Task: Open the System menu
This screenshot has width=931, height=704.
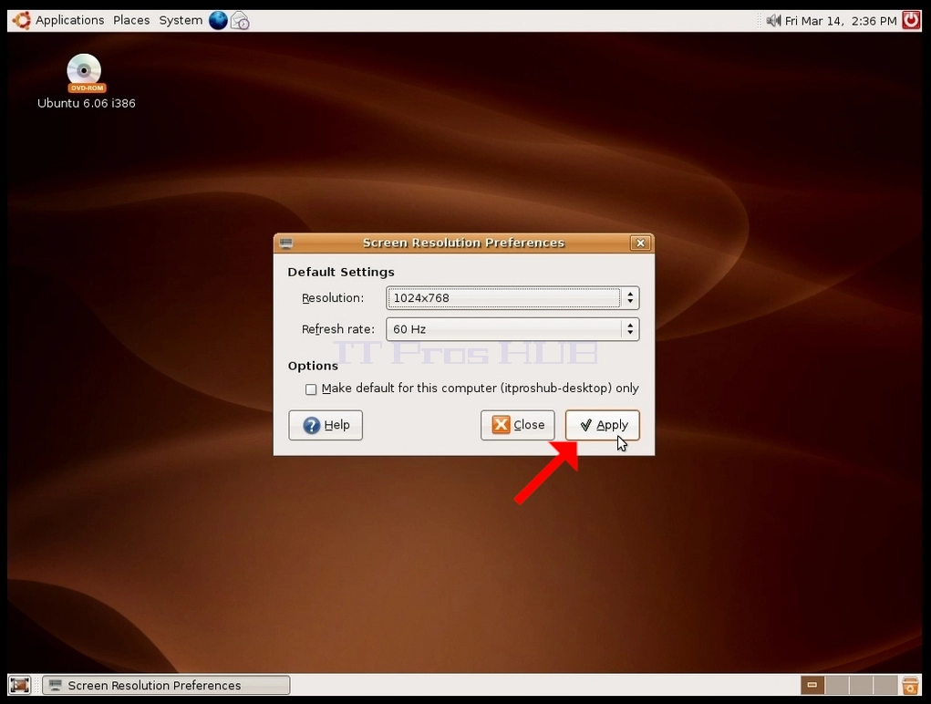Action: pyautogui.click(x=181, y=20)
